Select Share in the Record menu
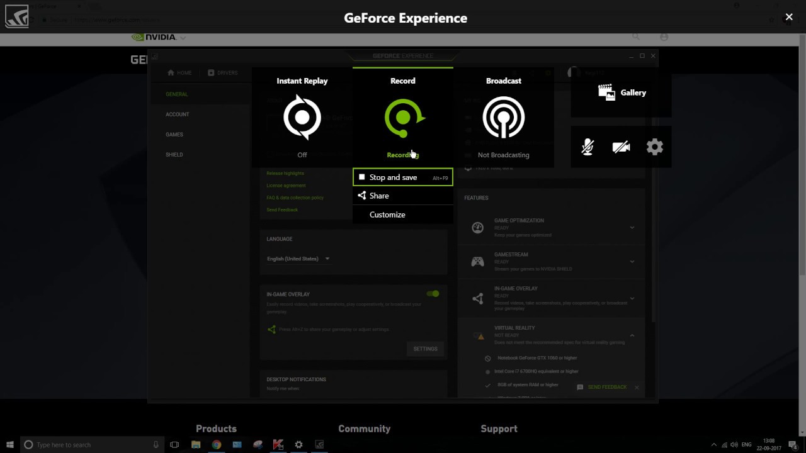Image resolution: width=806 pixels, height=453 pixels. 403,196
